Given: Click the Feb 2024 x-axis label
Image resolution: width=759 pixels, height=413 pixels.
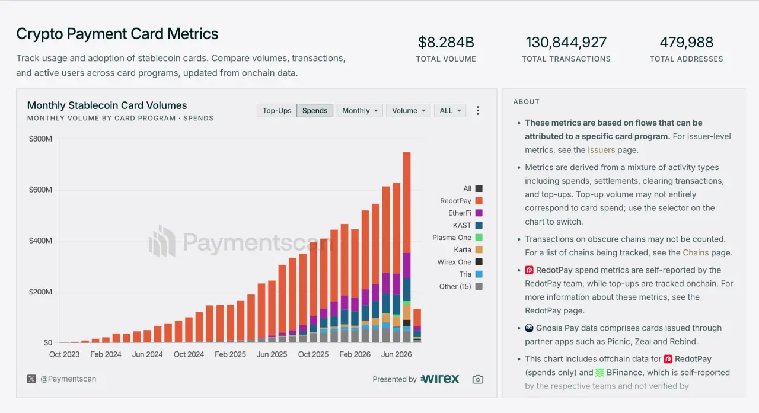Looking at the screenshot, I should pos(106,354).
